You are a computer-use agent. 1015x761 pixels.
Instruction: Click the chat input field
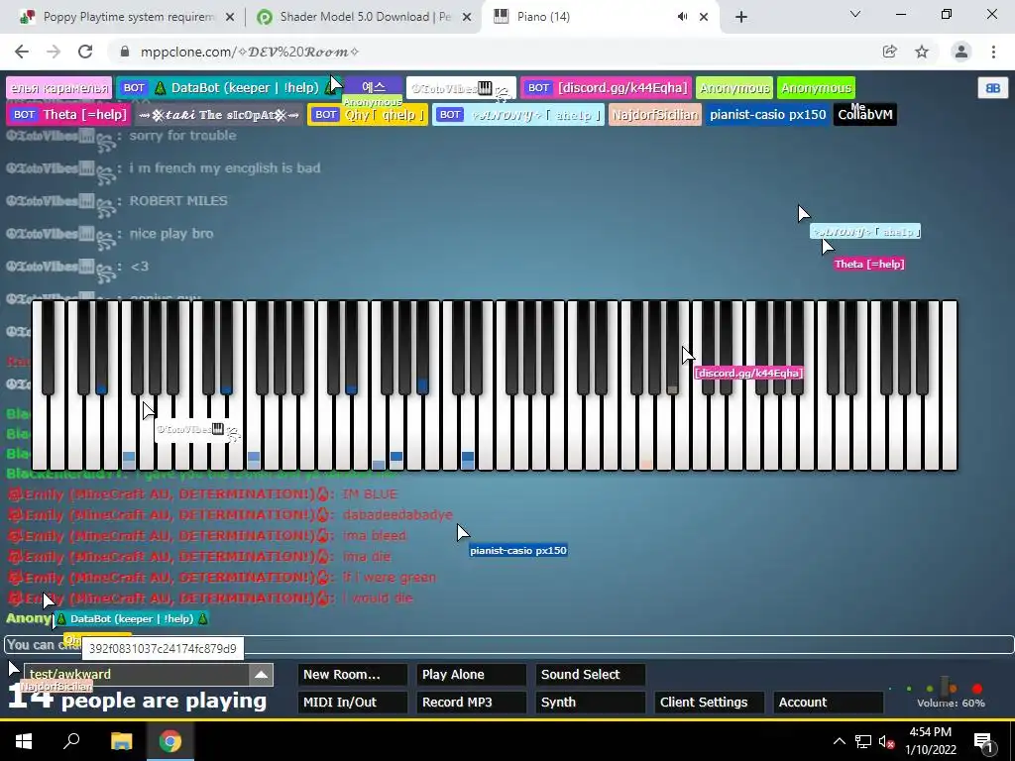[508, 644]
